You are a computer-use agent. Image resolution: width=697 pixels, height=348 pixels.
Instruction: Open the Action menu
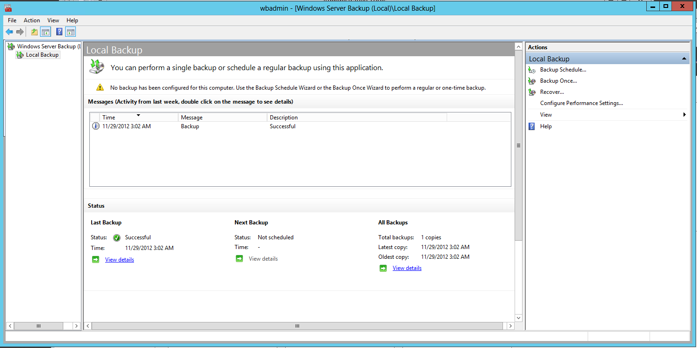[x=32, y=20]
